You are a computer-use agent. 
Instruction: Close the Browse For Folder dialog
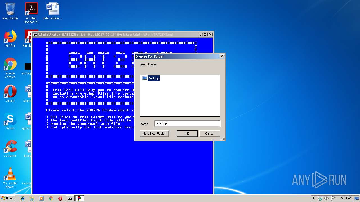click(222, 56)
